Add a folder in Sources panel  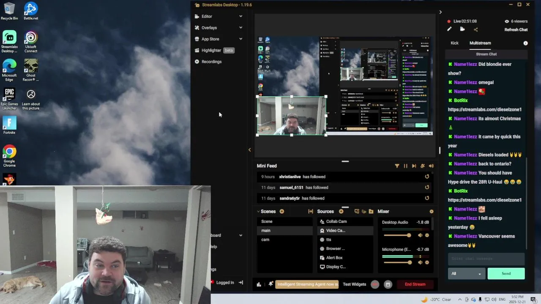371,212
